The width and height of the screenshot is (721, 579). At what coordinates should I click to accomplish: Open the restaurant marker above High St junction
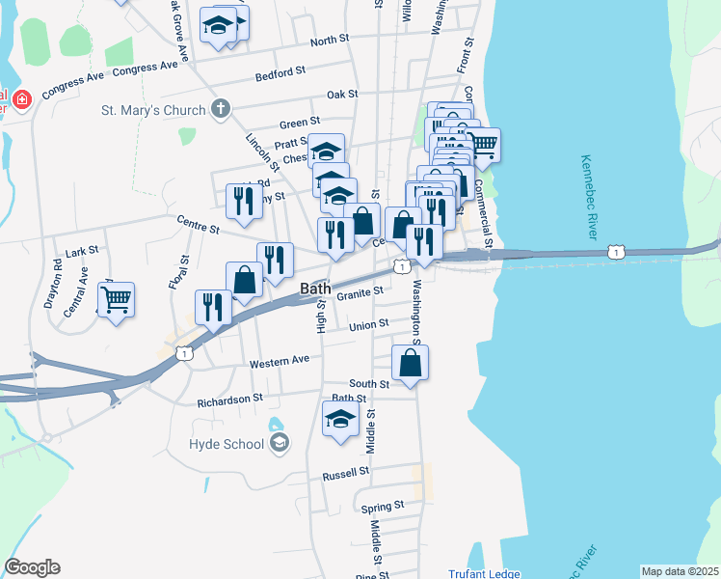click(335, 238)
